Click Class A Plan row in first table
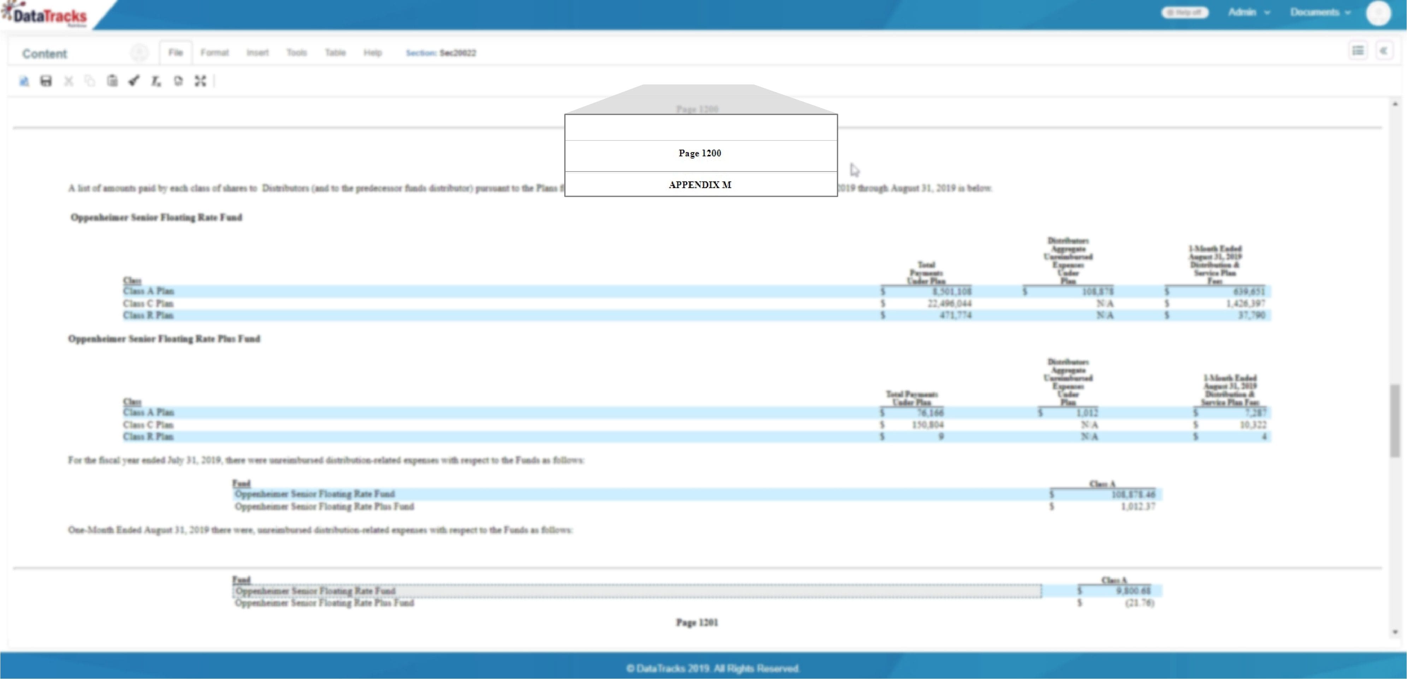This screenshot has height=679, width=1407. [x=696, y=291]
